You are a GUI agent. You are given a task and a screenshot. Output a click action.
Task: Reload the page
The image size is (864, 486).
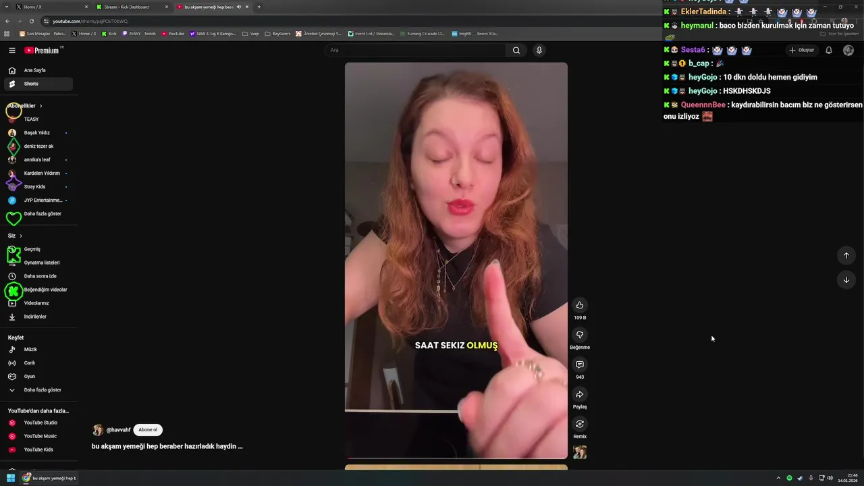(x=31, y=21)
